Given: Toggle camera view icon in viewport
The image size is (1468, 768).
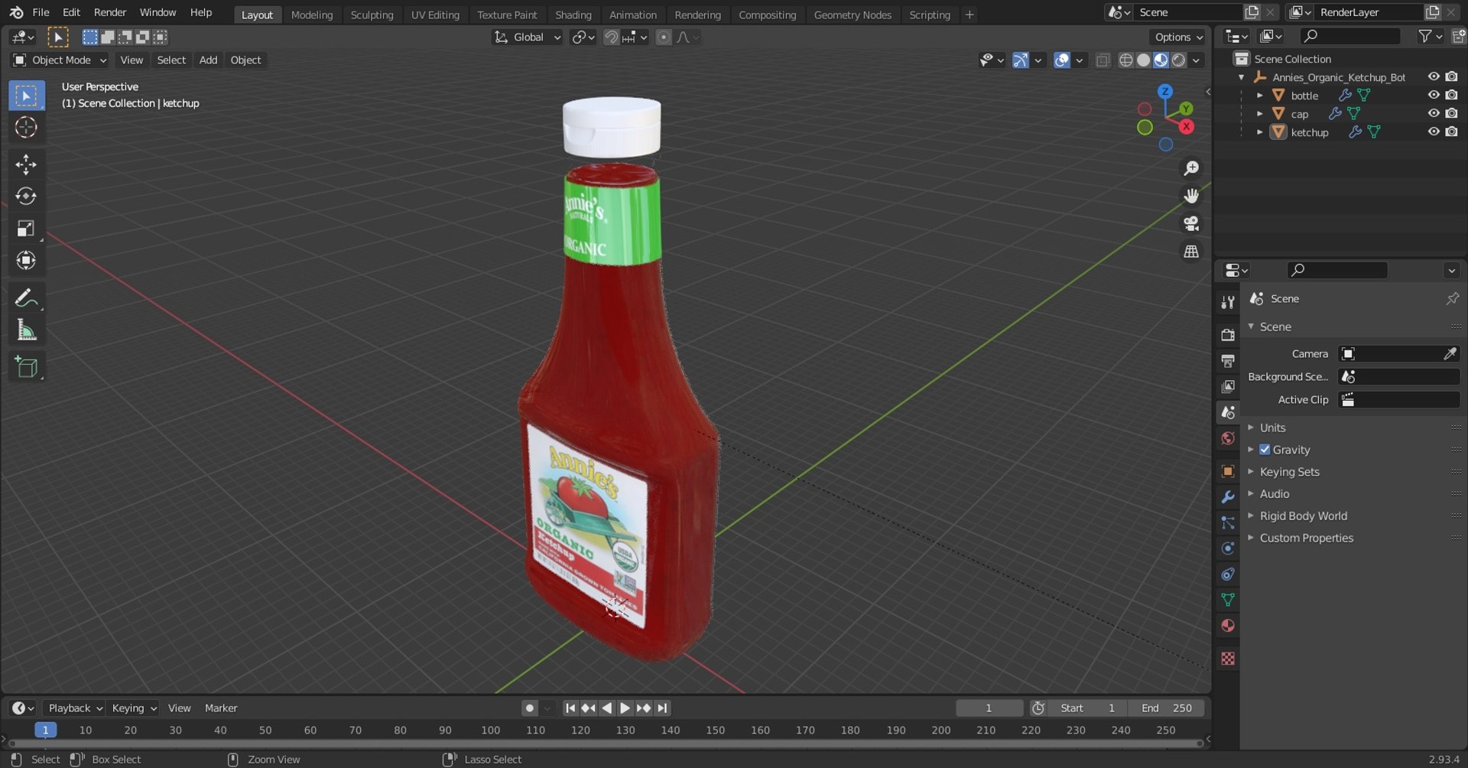Looking at the screenshot, I should (x=1191, y=223).
